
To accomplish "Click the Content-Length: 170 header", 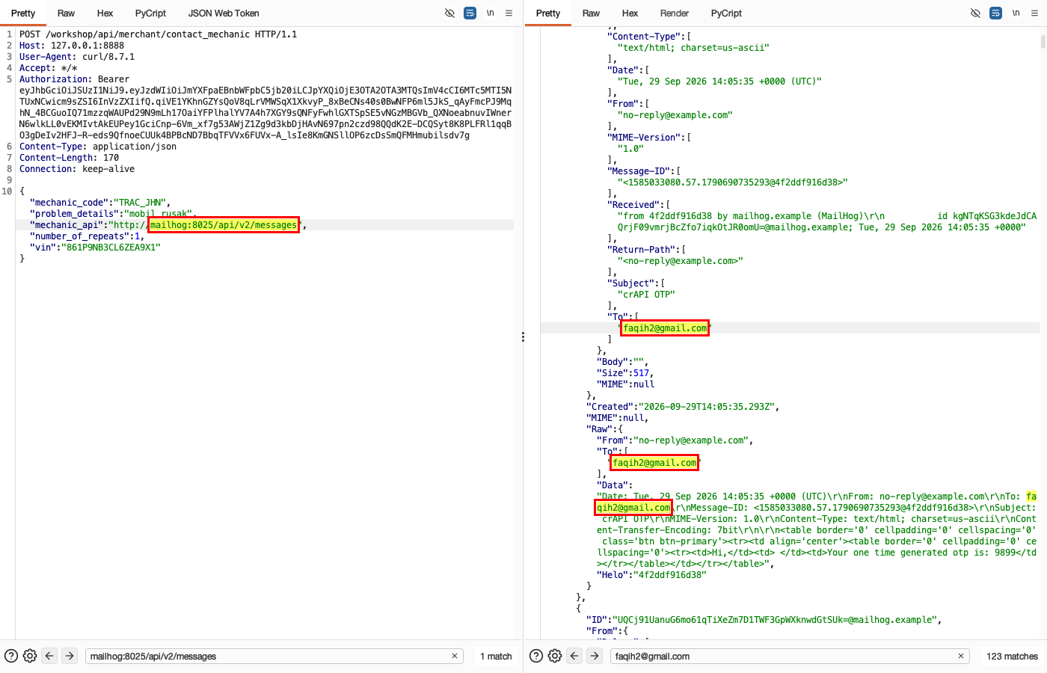I will (69, 158).
